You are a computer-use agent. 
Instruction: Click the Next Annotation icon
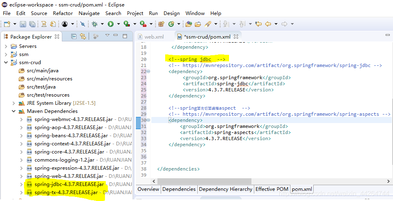tap(226, 24)
